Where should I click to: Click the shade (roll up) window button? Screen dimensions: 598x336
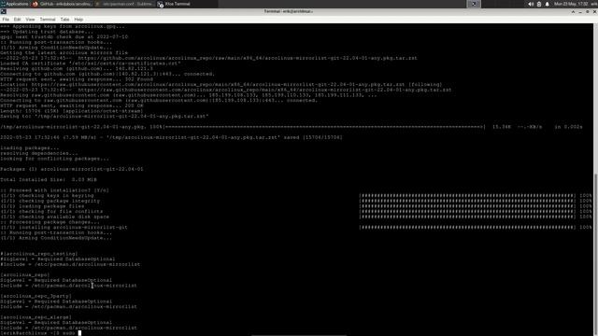click(x=573, y=12)
